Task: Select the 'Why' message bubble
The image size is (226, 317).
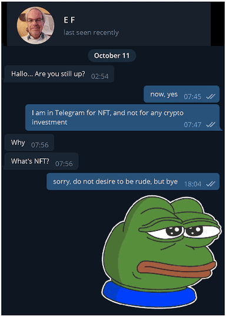Action: 29,143
